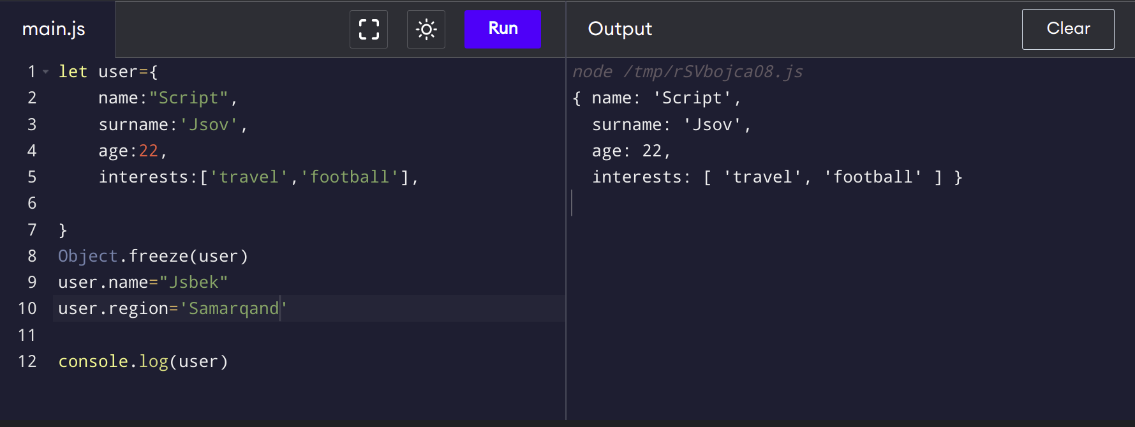1135x427 pixels.
Task: Click line number 10 in gutter
Action: [x=27, y=309]
